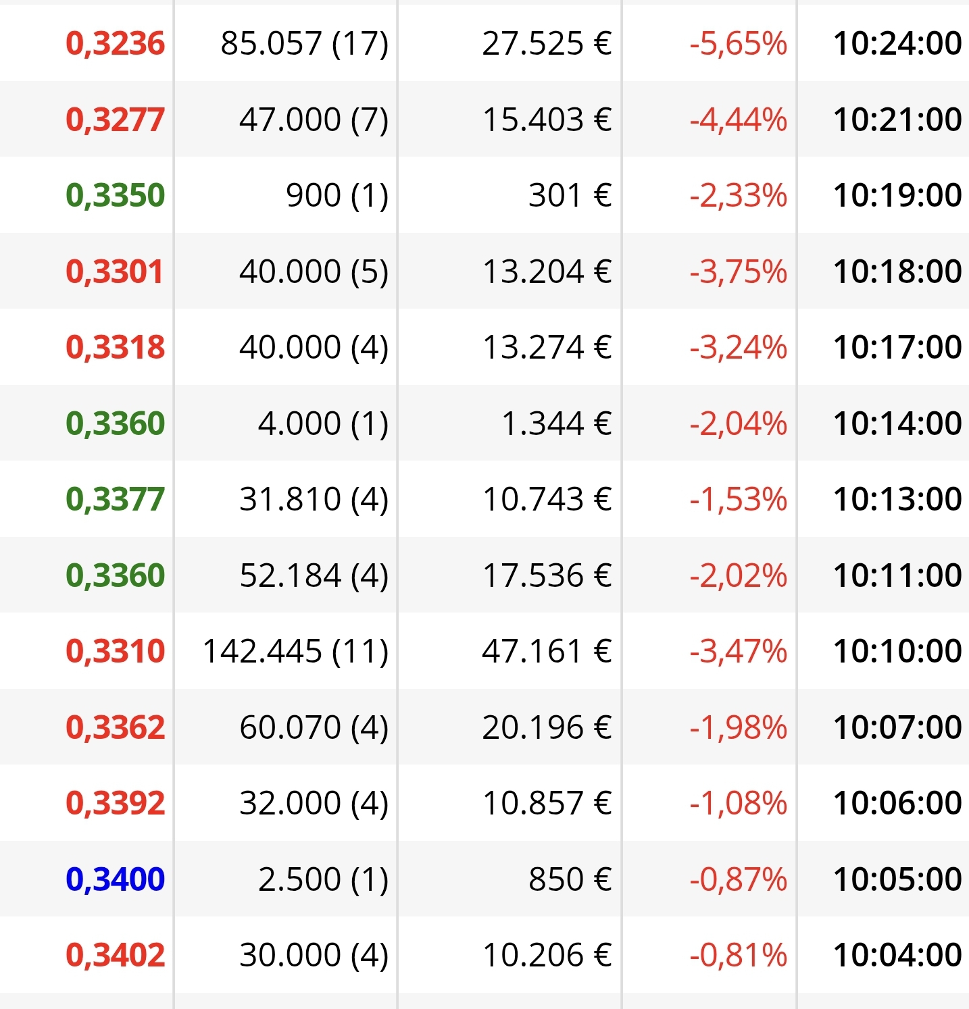The height and width of the screenshot is (1009, 969).
Task: Select the red price 0,3236
Action: pyautogui.click(x=116, y=43)
